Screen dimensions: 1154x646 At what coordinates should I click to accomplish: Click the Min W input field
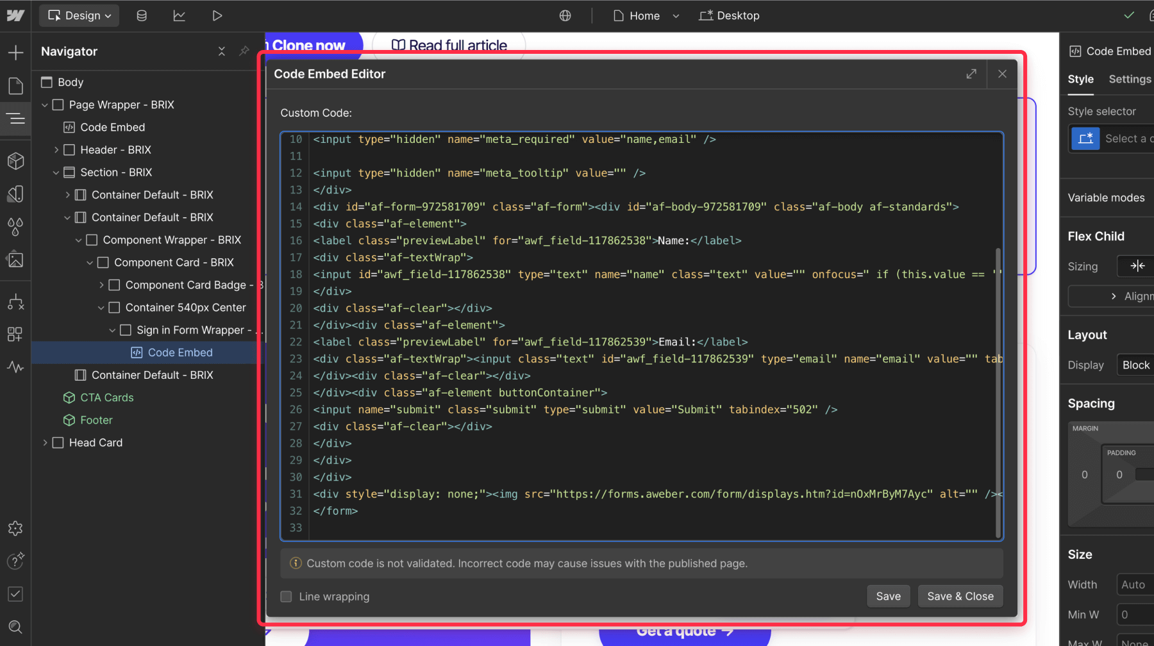(1135, 615)
